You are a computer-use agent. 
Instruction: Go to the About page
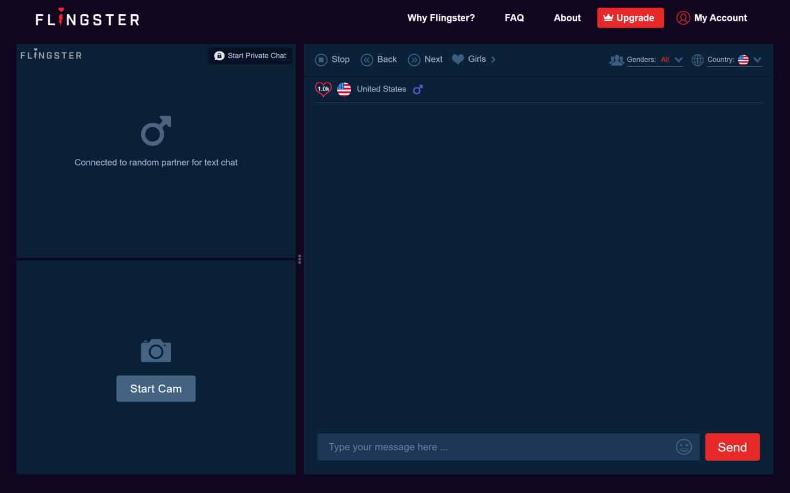[x=567, y=18]
